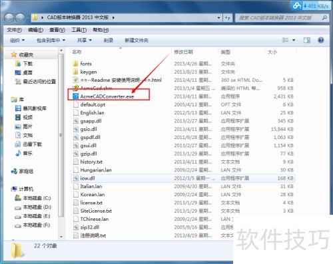Toggle the preview pane icon
The width and height of the screenshot is (333, 264).
click(x=307, y=40)
